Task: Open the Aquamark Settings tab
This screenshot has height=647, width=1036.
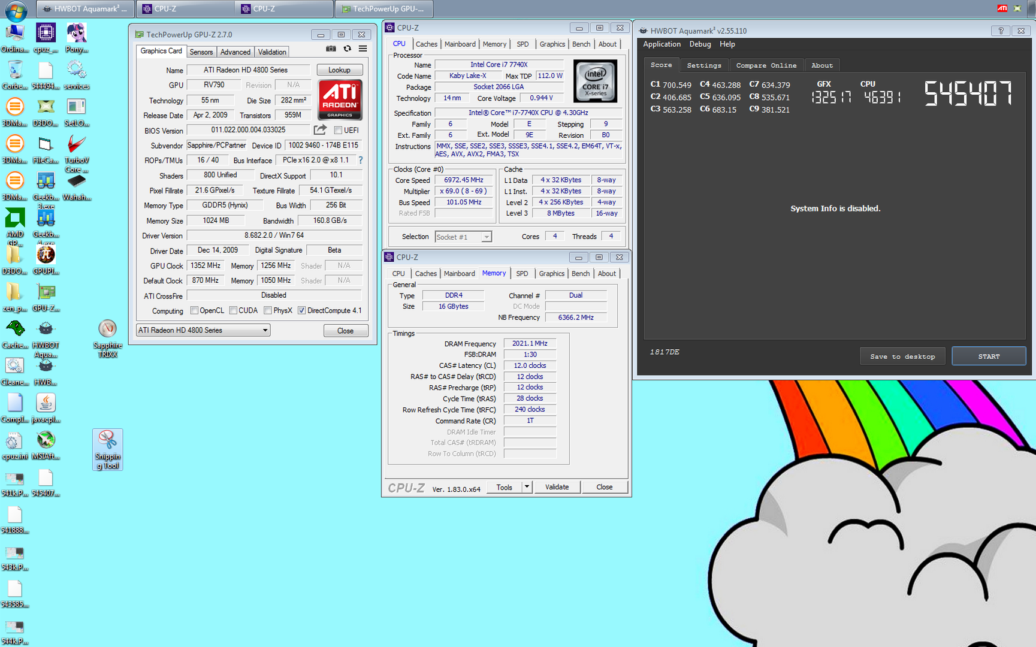Action: 704,65
